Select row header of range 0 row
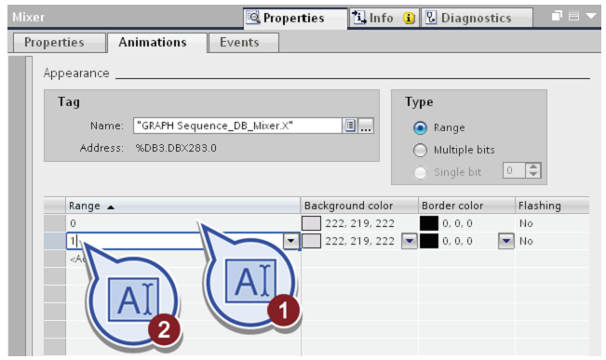Viewport: 606px width, 360px height. click(x=55, y=223)
